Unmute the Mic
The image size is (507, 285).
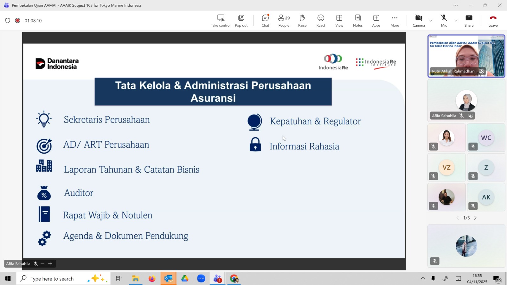[x=444, y=21]
